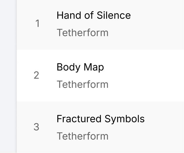Open the Body Map track title
184x153 pixels.
(x=80, y=67)
